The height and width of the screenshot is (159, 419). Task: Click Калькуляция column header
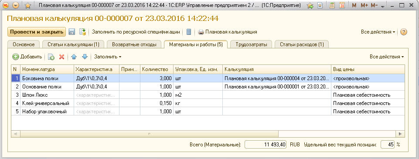[x=277, y=69]
